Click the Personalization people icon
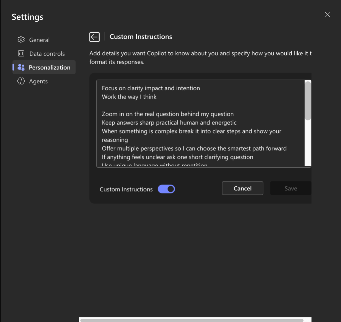Image resolution: width=341 pixels, height=322 pixels. click(x=21, y=67)
